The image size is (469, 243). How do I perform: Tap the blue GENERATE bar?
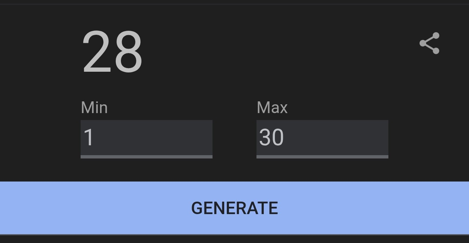[x=234, y=208]
